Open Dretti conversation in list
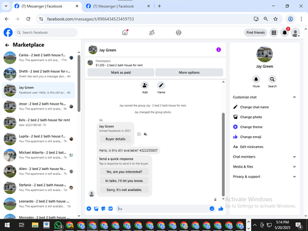Image resolution: width=308 pixels, height=231 pixels. (x=38, y=74)
